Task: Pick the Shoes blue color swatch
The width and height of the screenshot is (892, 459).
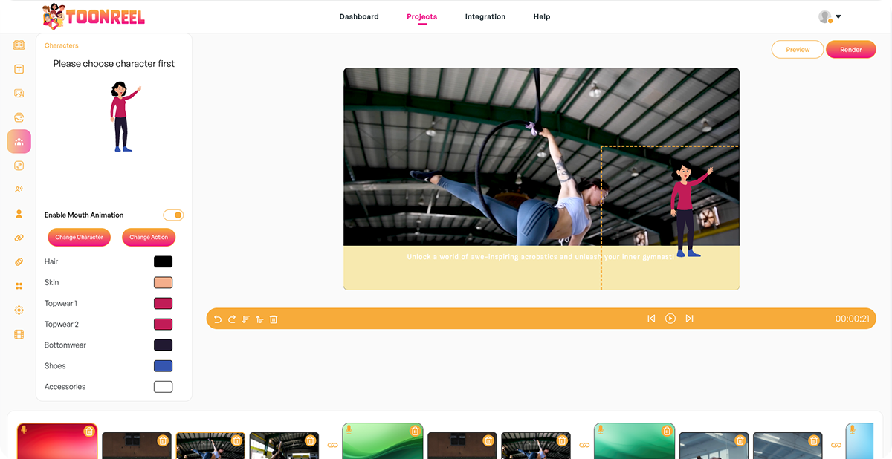Action: (x=163, y=366)
